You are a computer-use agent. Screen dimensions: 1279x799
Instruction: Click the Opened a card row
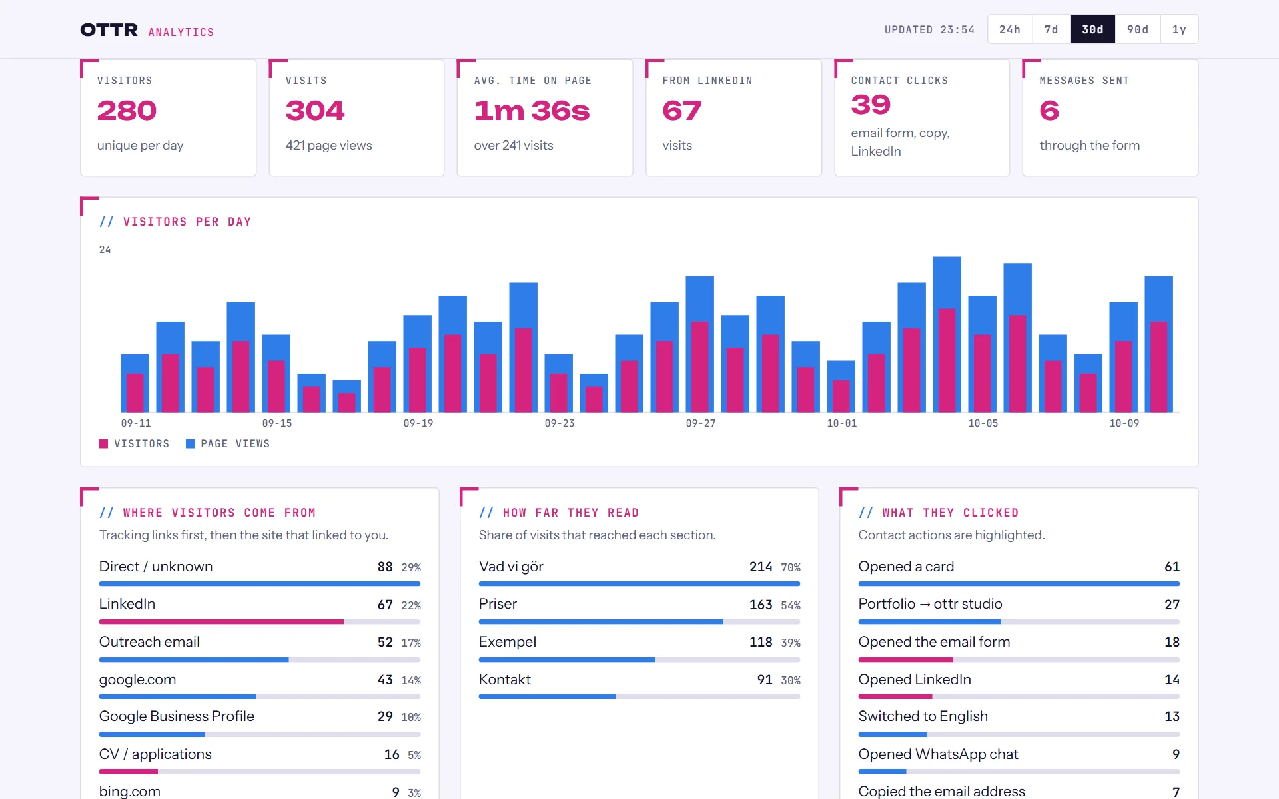coord(1019,572)
